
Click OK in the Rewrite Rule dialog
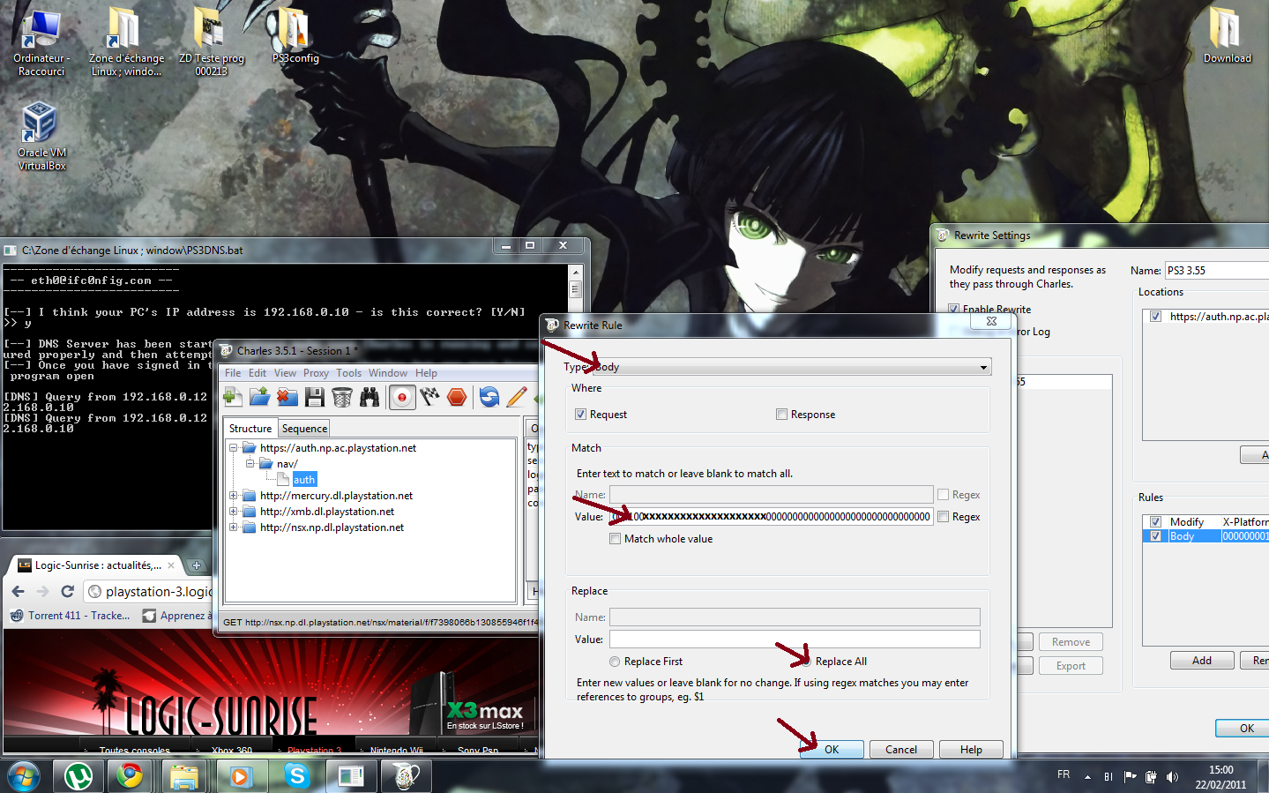pos(832,749)
